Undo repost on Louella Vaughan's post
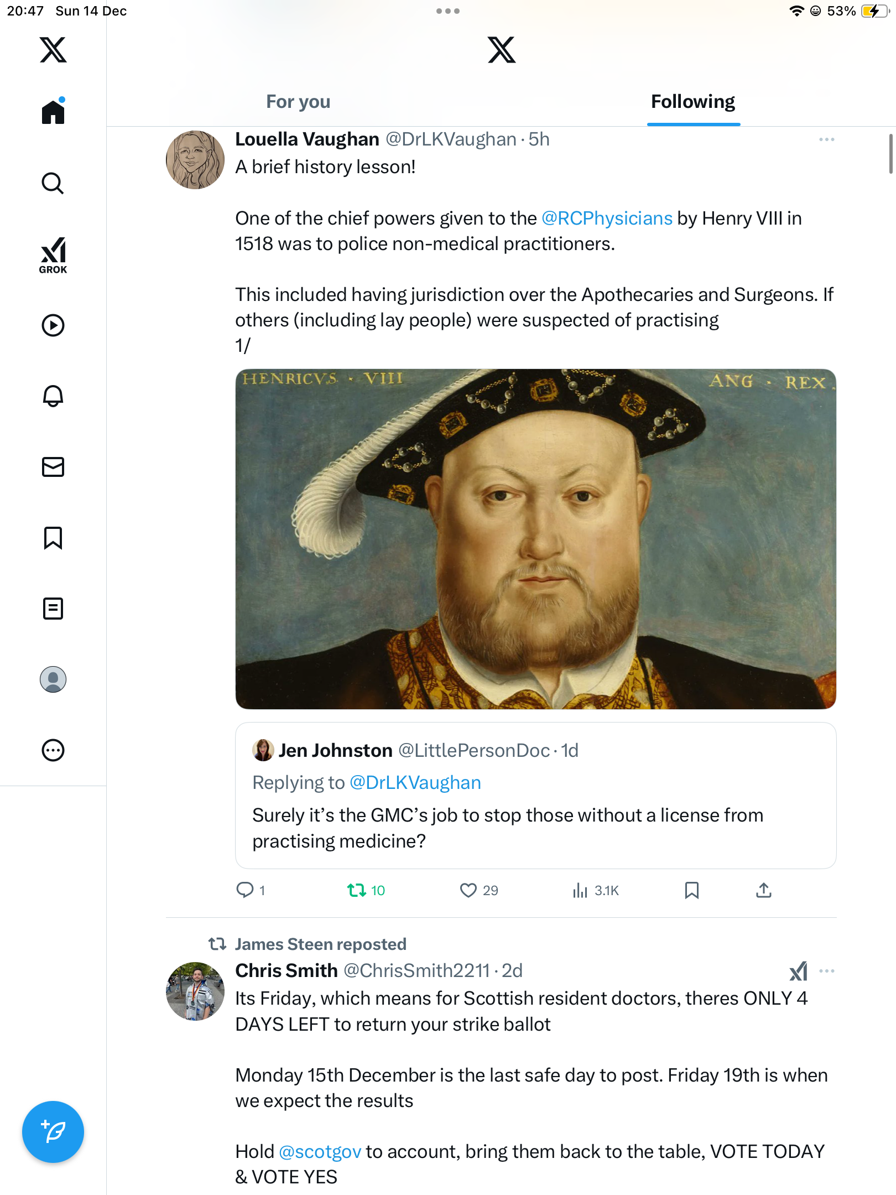Viewport: 896px width, 1195px height. (x=357, y=890)
